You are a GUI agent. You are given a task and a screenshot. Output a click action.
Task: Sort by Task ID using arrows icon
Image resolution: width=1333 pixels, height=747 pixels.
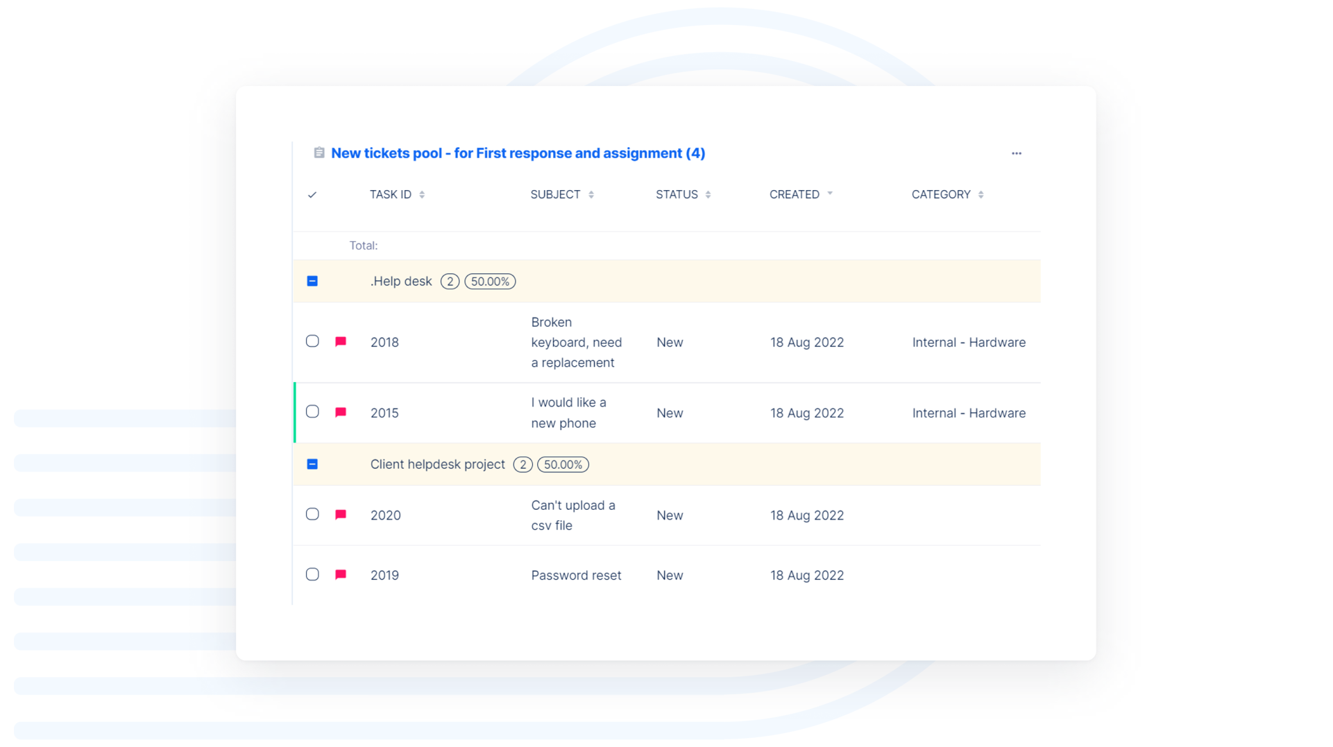tap(422, 195)
